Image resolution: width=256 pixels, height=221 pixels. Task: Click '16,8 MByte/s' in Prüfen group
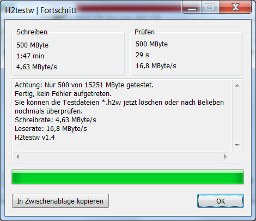pos(156,66)
